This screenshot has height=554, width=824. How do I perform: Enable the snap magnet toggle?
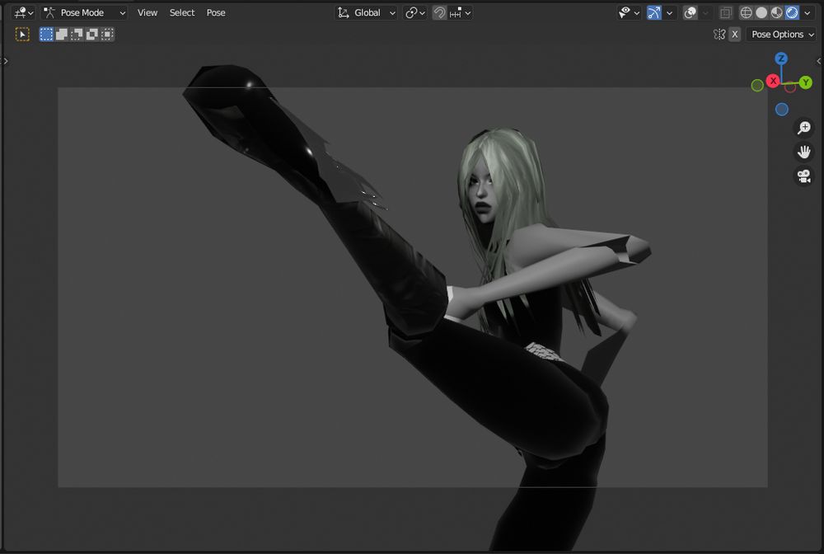[440, 13]
